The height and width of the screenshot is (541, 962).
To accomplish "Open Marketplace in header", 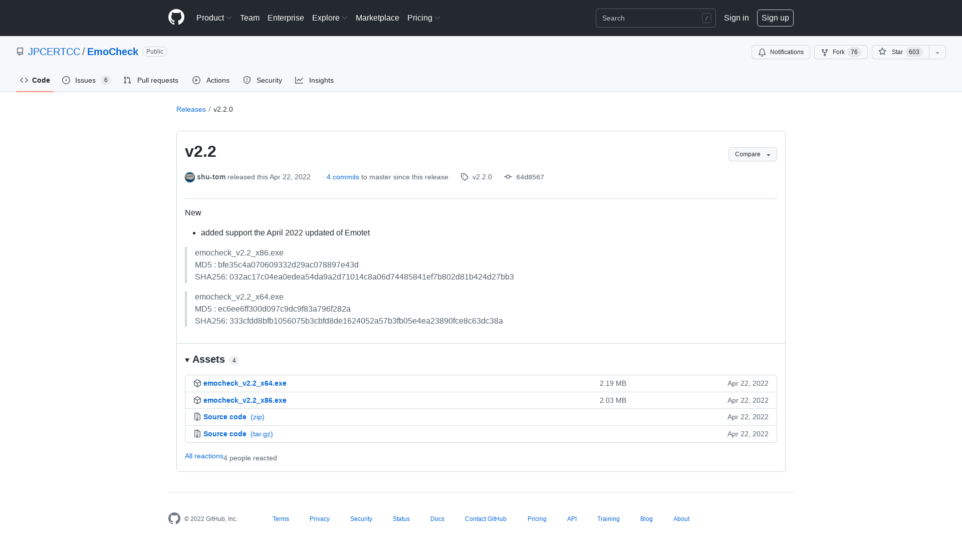I will click(x=377, y=18).
